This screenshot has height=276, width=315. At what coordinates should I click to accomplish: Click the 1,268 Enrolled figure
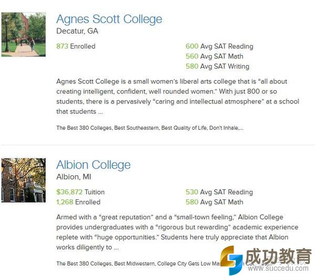(78, 202)
